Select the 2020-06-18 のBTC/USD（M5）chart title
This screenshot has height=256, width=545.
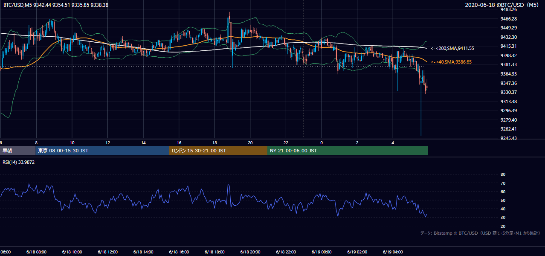(503, 5)
